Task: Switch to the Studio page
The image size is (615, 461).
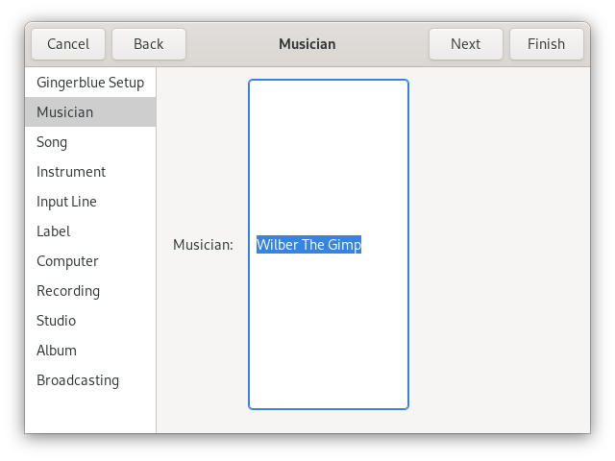Action: (56, 321)
